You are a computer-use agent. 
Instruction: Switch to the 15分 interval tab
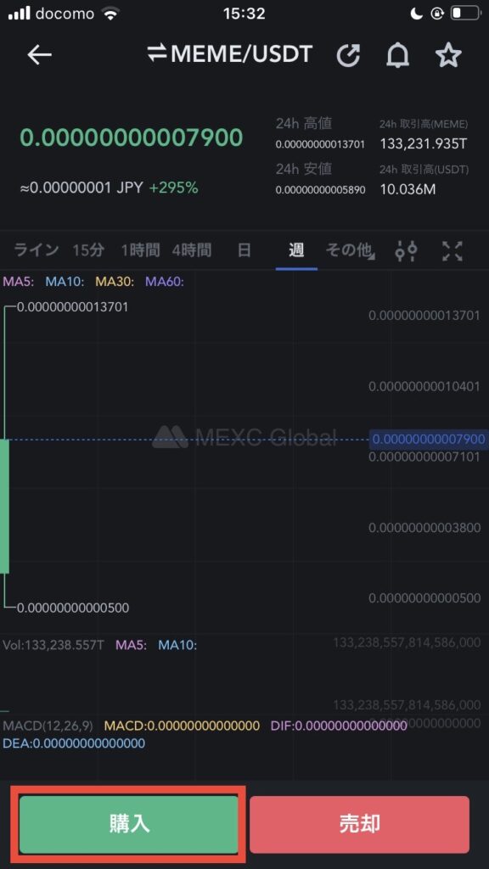point(88,250)
